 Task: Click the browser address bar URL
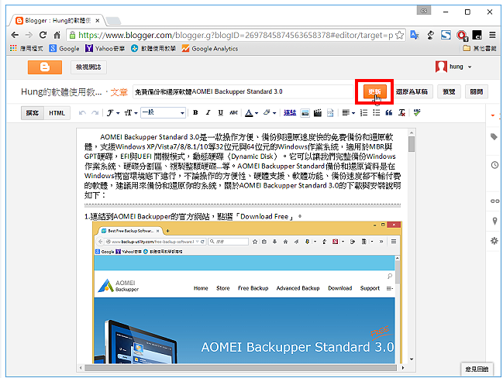236,35
